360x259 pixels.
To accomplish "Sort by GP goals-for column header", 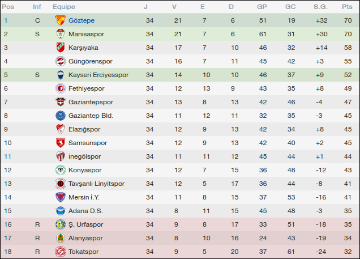I will [262, 7].
